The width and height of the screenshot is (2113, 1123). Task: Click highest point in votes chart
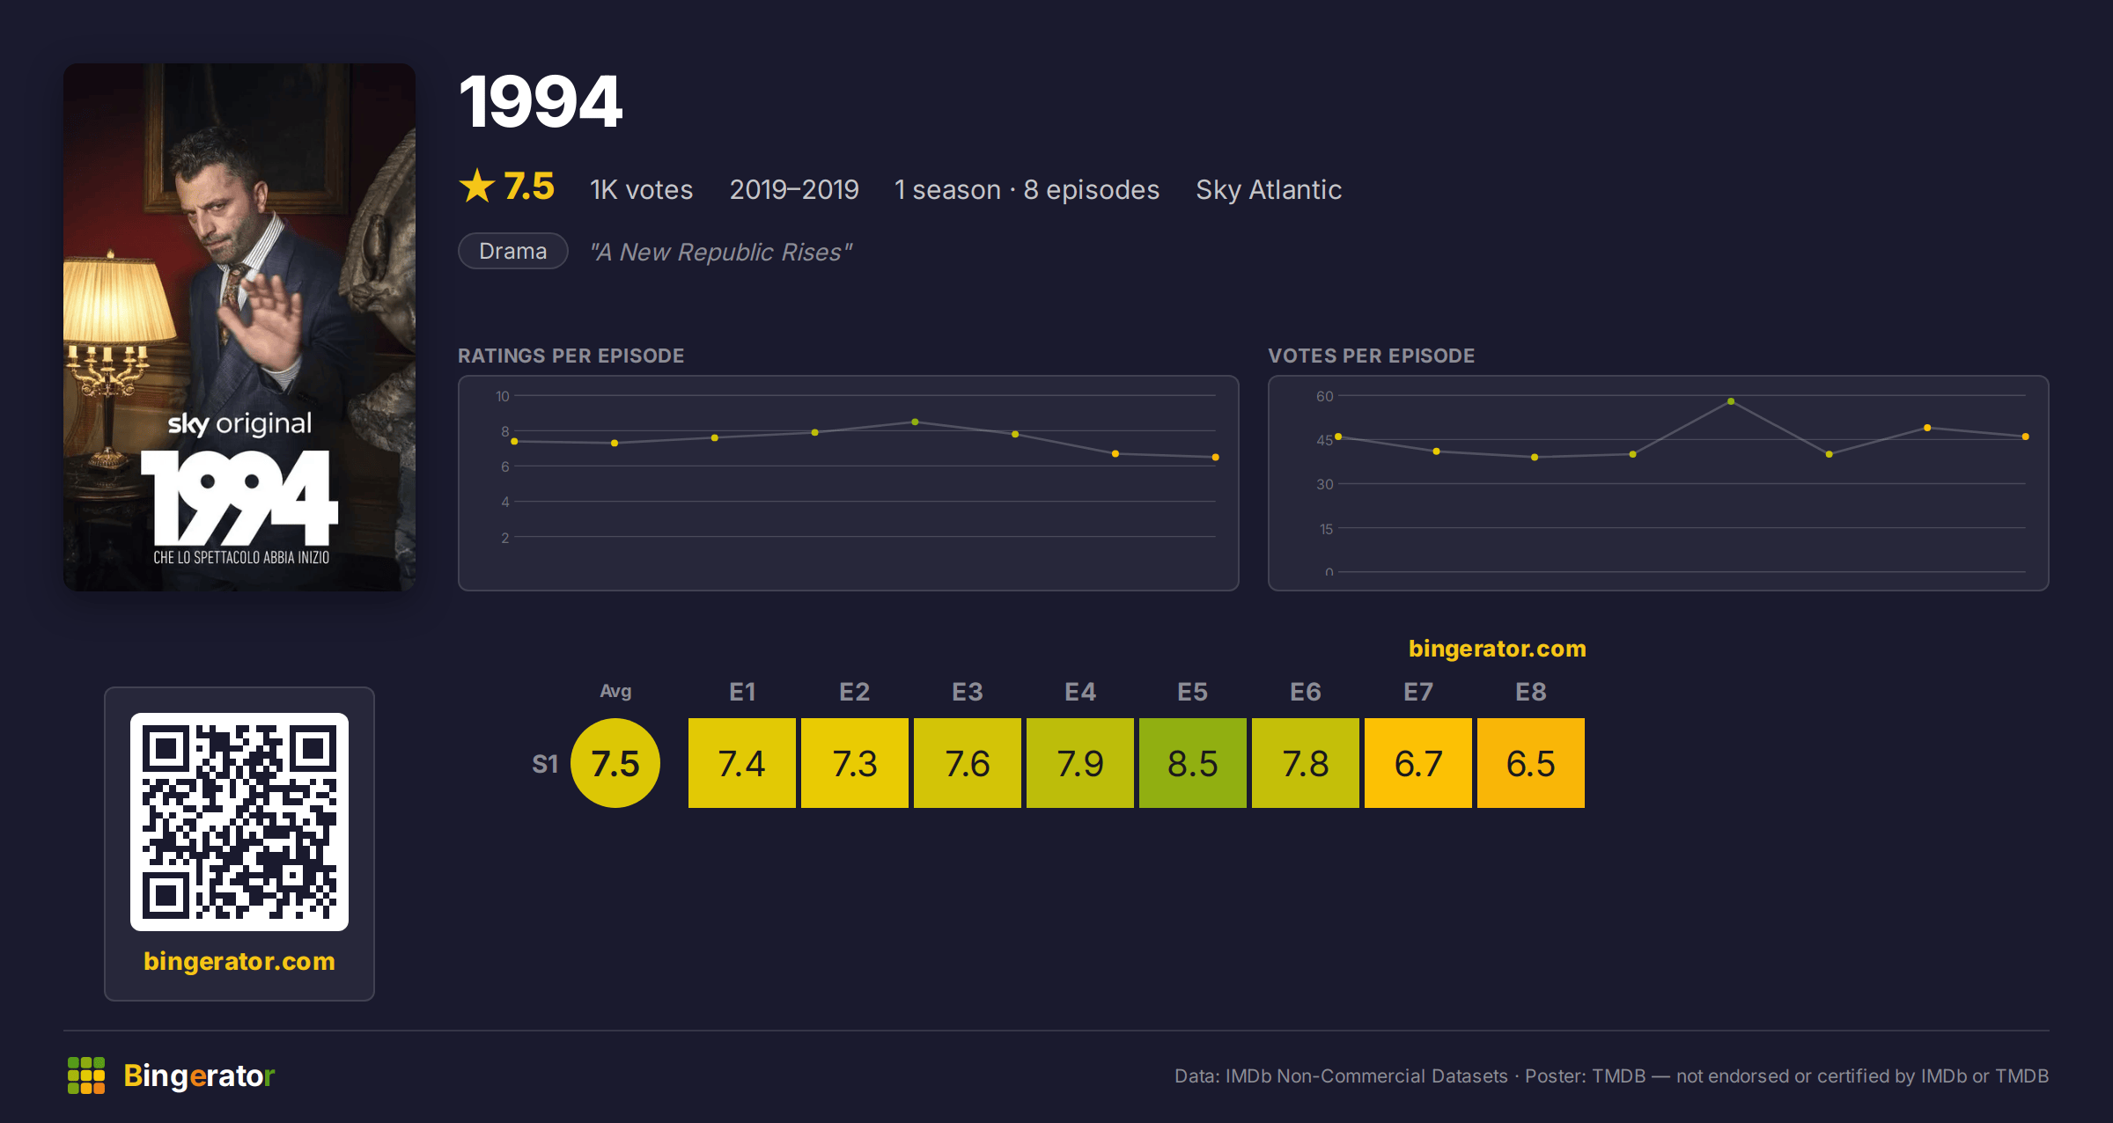pos(1731,401)
